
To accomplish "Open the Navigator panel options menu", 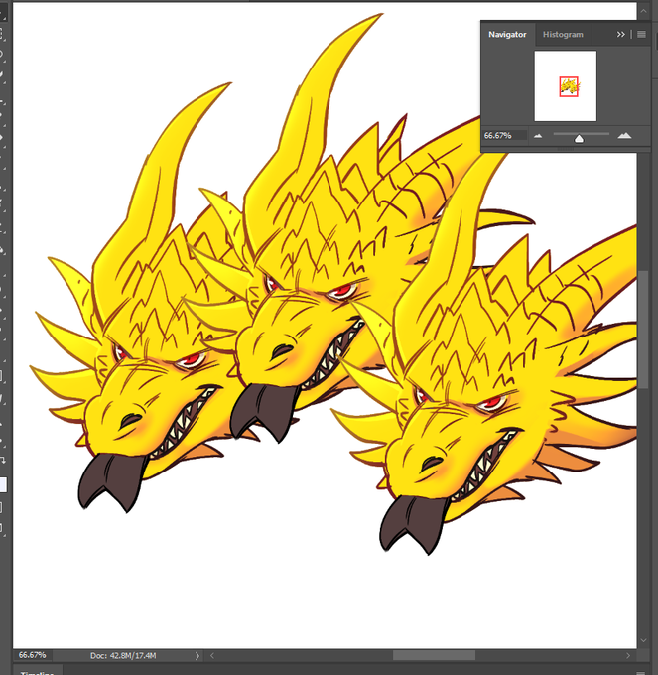I will (x=641, y=35).
